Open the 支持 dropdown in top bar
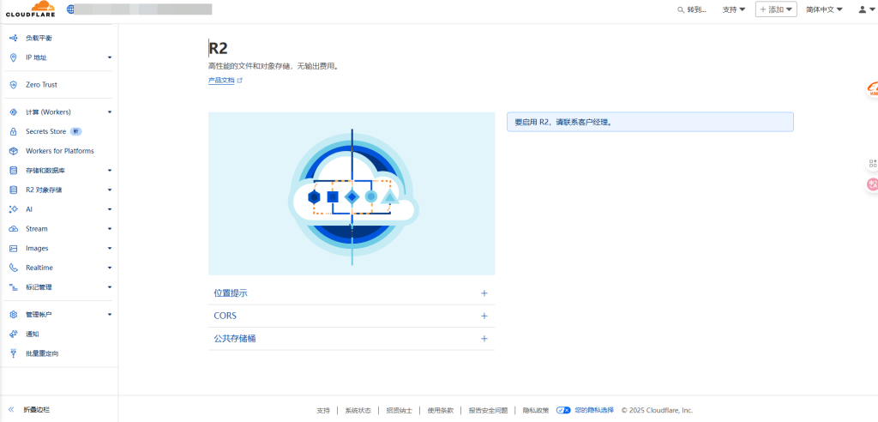 pos(734,9)
